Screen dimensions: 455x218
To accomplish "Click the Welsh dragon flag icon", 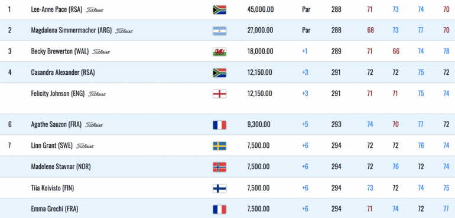I will click(x=219, y=52).
